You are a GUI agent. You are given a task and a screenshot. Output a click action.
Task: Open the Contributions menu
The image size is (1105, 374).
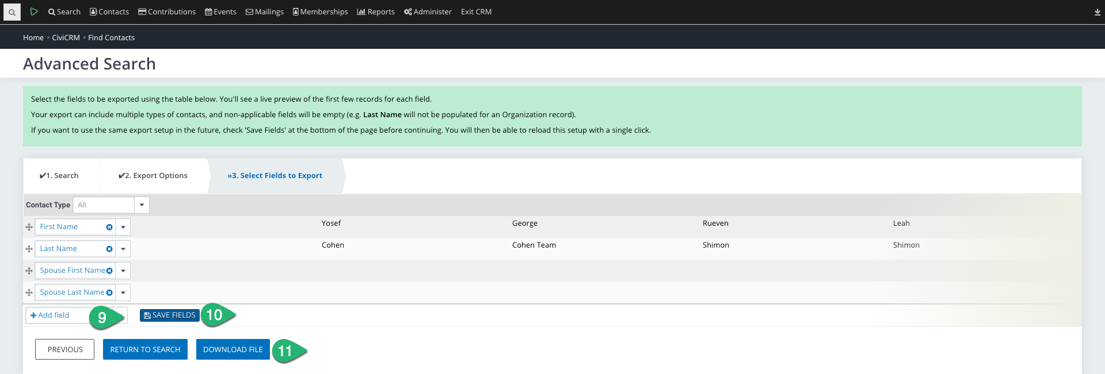pyautogui.click(x=167, y=12)
